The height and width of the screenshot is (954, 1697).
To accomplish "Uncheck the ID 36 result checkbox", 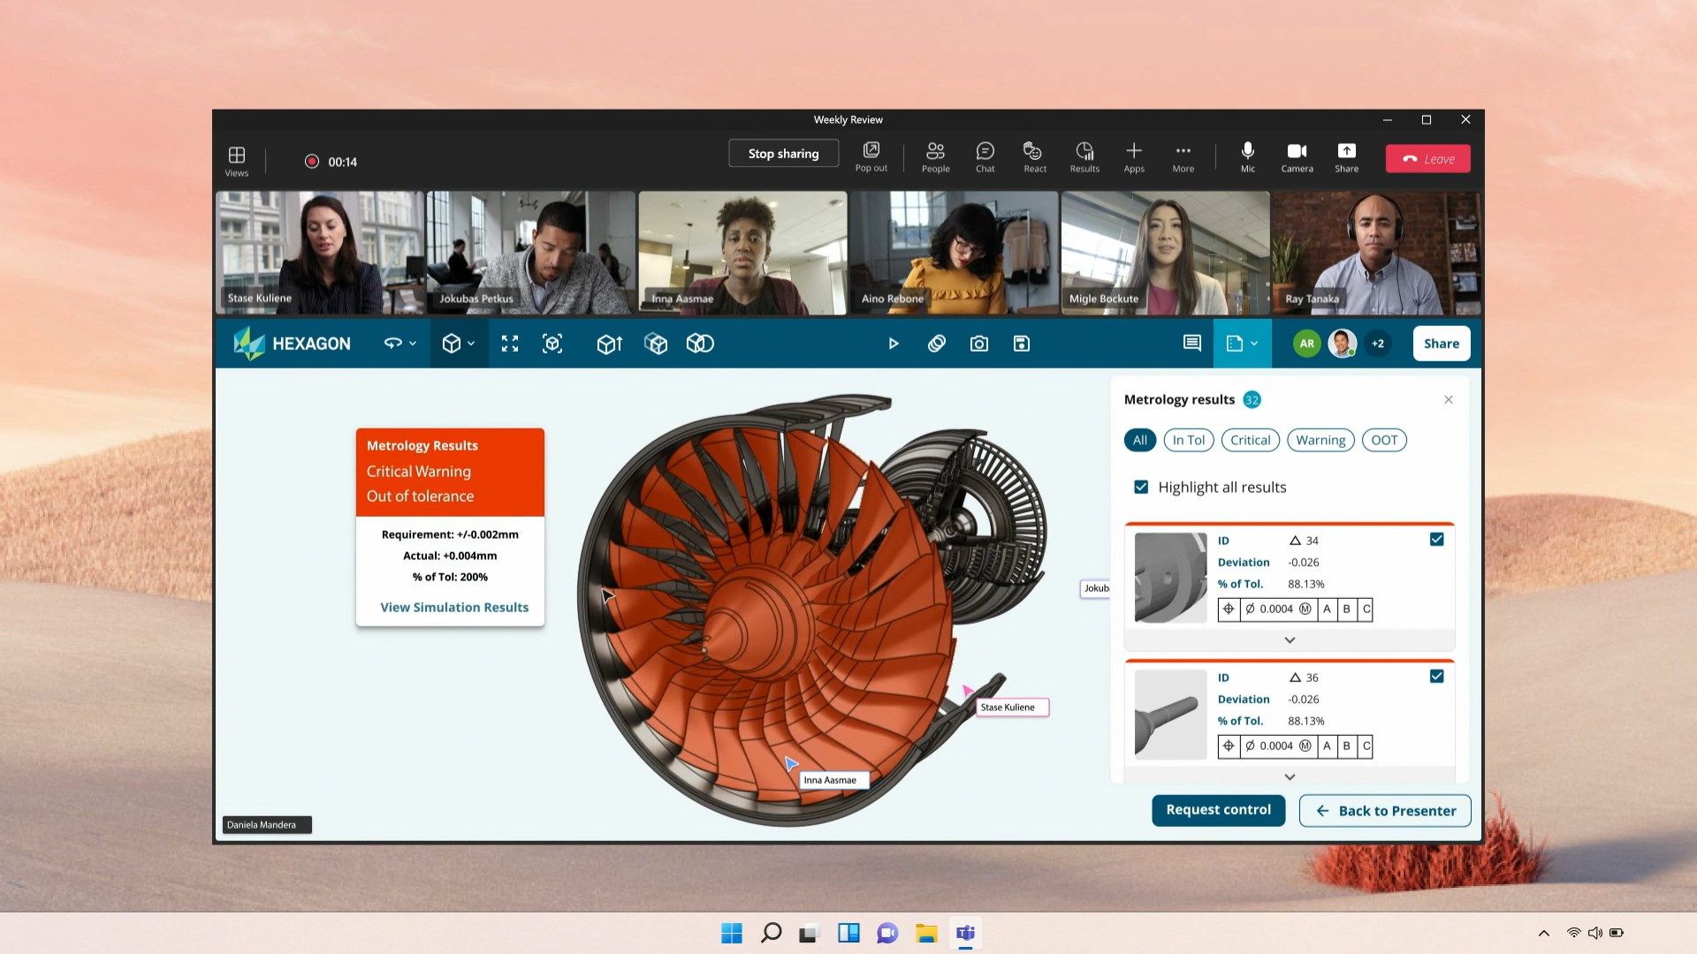I will pyautogui.click(x=1437, y=676).
